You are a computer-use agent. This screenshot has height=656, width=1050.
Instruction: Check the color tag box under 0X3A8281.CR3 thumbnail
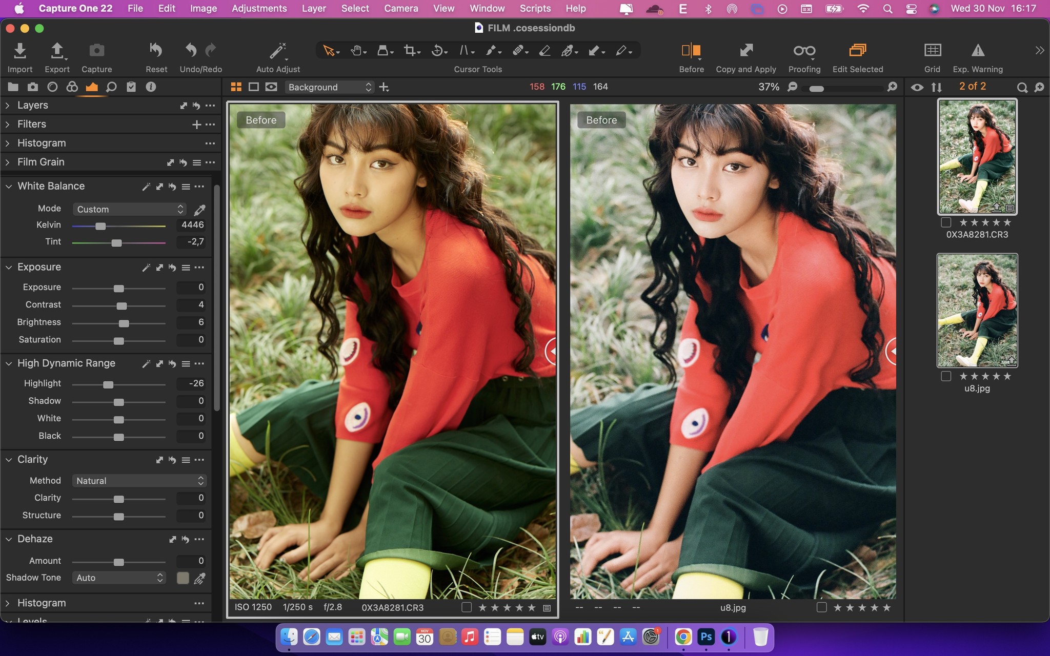[x=946, y=222]
